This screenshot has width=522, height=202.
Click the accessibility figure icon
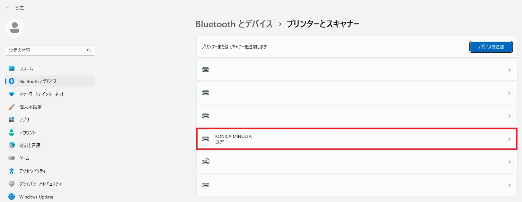pyautogui.click(x=12, y=171)
